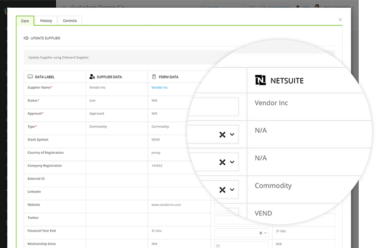Select the Twitter row label

33,218
